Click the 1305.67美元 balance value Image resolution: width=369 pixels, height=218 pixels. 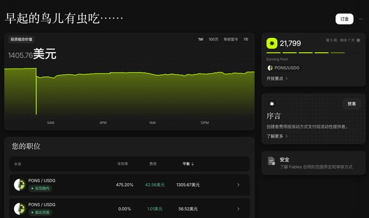pos(188,185)
